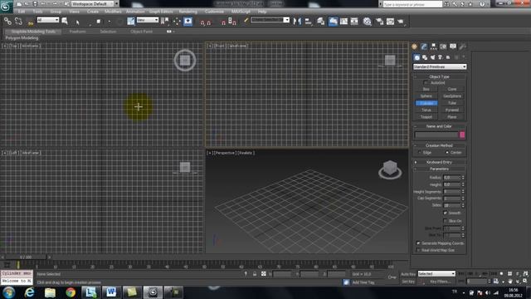The image size is (531, 299).
Task: Click the Unlink Selection tool
Action: pyautogui.click(x=18, y=22)
